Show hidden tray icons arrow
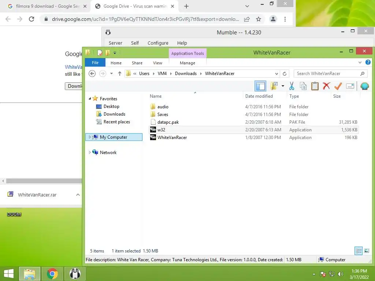The image size is (375, 281). click(x=314, y=274)
